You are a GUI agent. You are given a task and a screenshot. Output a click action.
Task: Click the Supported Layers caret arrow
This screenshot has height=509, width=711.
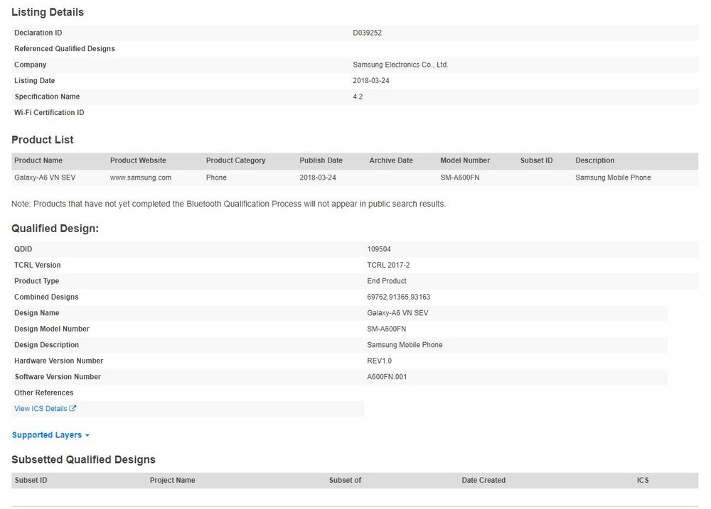point(87,435)
